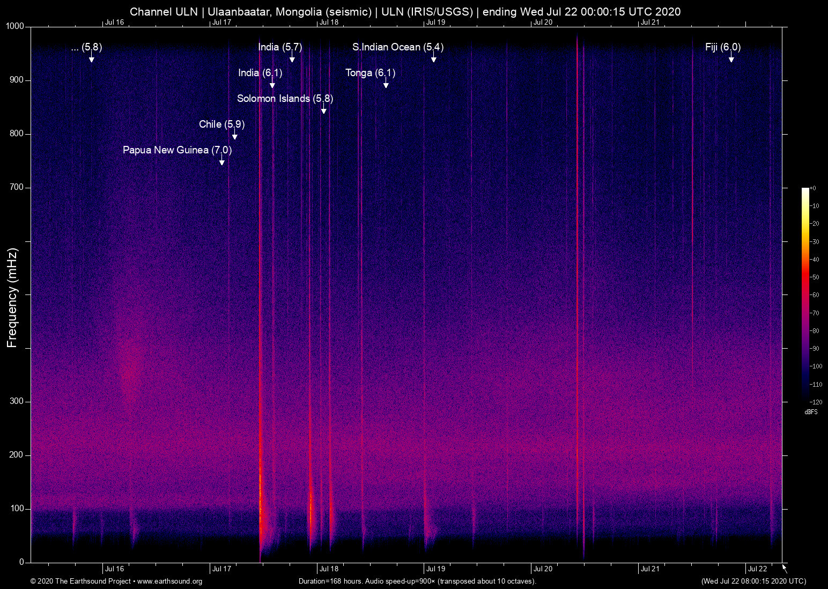
Task: Select the Solomon Islands (5.8) arrow marker
Action: click(x=323, y=111)
